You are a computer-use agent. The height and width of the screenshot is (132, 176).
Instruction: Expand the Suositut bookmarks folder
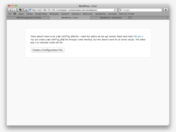pos(76,14)
